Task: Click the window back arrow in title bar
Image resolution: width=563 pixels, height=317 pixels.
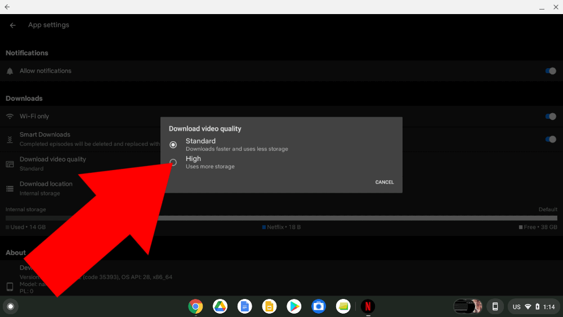Action: point(7,7)
